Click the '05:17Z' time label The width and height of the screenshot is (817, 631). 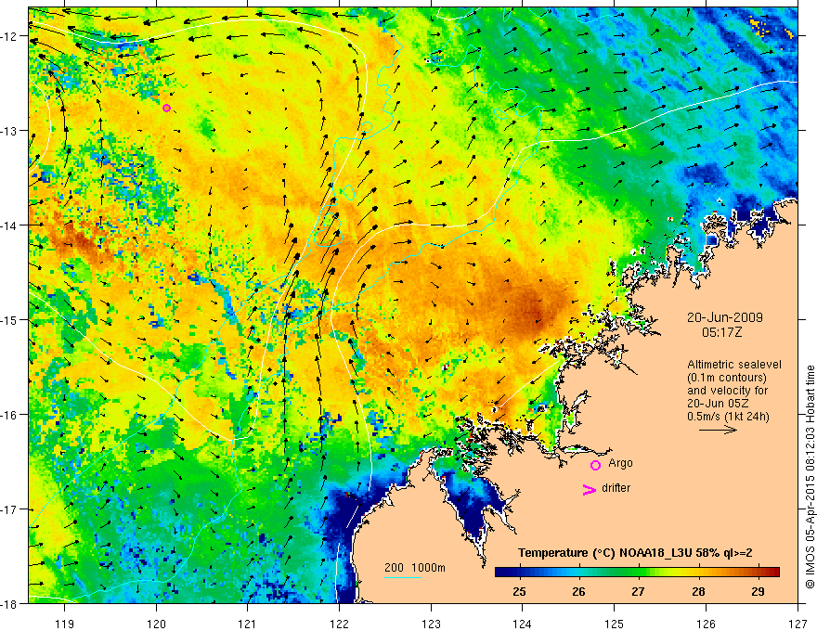point(721,332)
